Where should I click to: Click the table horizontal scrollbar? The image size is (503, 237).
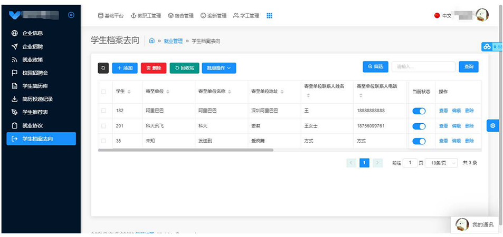185,150
